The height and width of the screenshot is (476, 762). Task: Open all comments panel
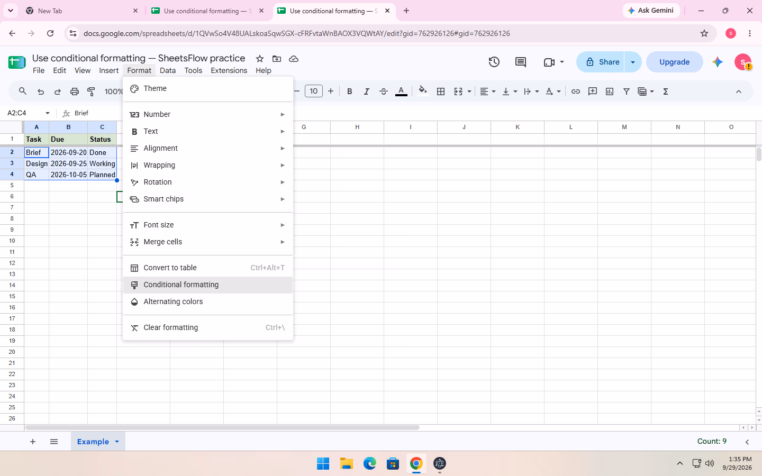521,62
